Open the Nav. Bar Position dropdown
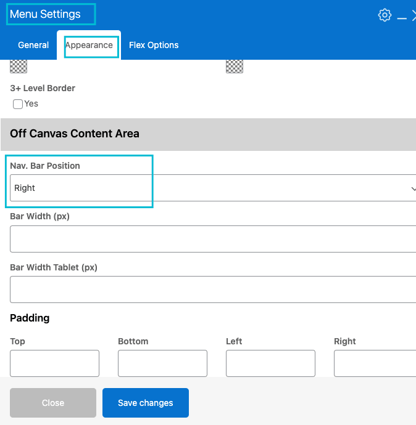 [x=210, y=188]
